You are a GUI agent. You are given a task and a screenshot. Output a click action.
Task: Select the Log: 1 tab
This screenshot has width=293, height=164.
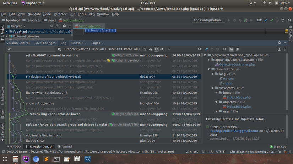click(96, 43)
